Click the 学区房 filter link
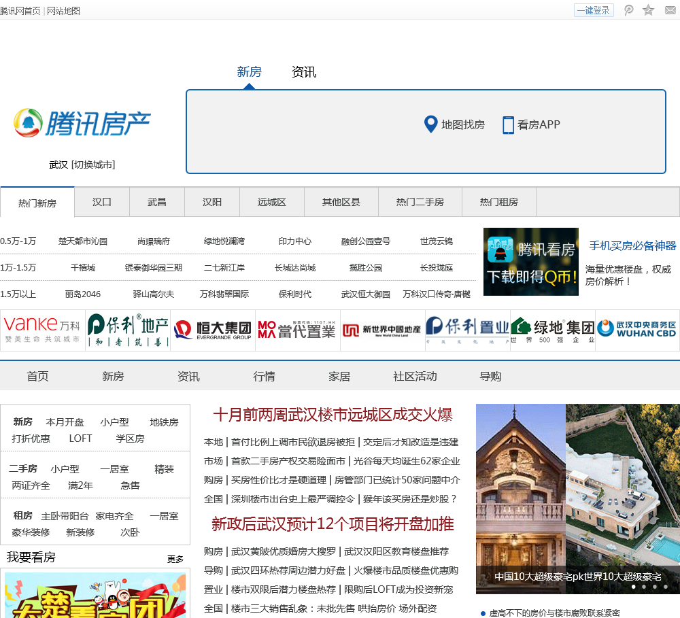This screenshot has width=680, height=618. [130, 439]
